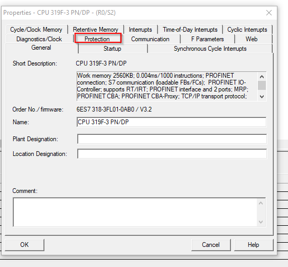
Task: Close the Properties dialog window
Action: click(x=269, y=13)
